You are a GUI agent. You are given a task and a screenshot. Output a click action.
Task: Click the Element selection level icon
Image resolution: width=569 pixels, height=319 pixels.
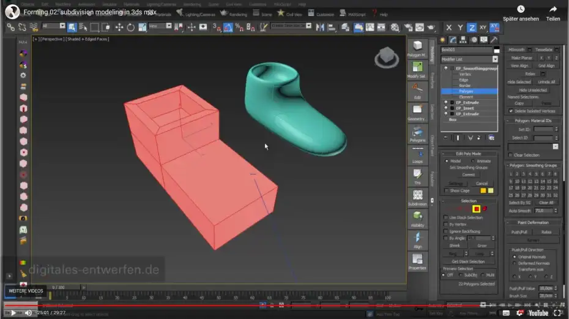click(485, 209)
